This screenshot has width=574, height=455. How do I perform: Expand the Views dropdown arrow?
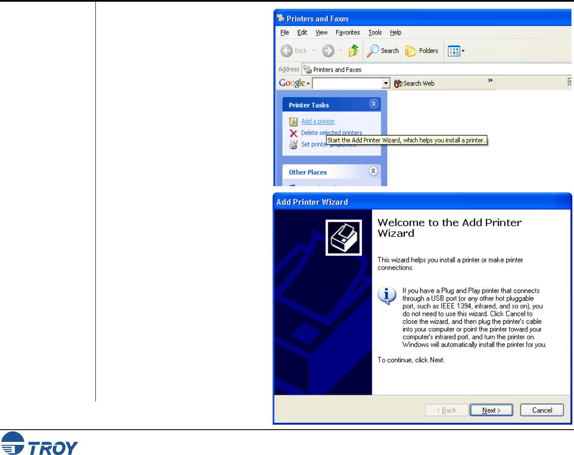click(x=463, y=51)
